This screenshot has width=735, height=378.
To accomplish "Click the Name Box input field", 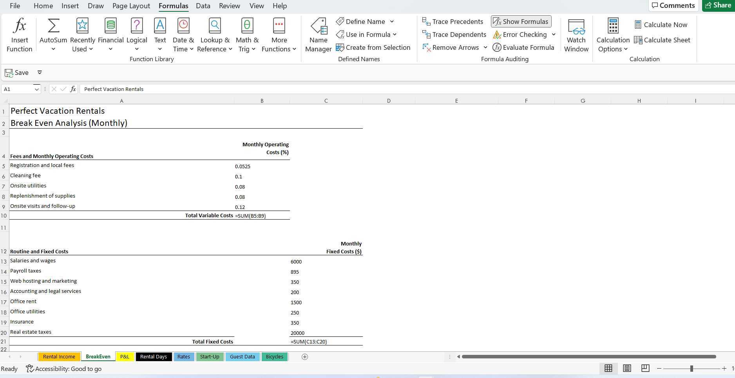I will (x=18, y=89).
